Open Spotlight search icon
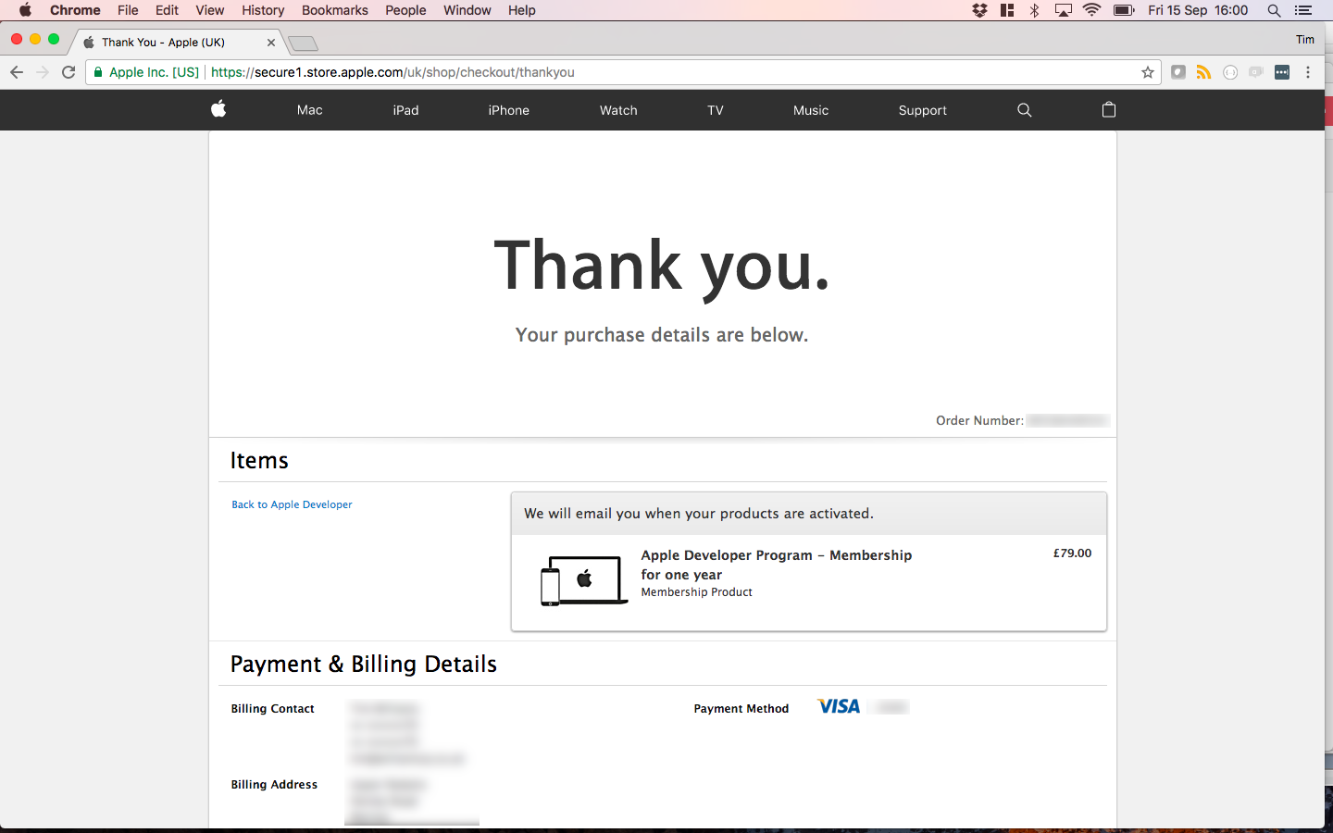This screenshot has height=833, width=1333. coord(1274,10)
